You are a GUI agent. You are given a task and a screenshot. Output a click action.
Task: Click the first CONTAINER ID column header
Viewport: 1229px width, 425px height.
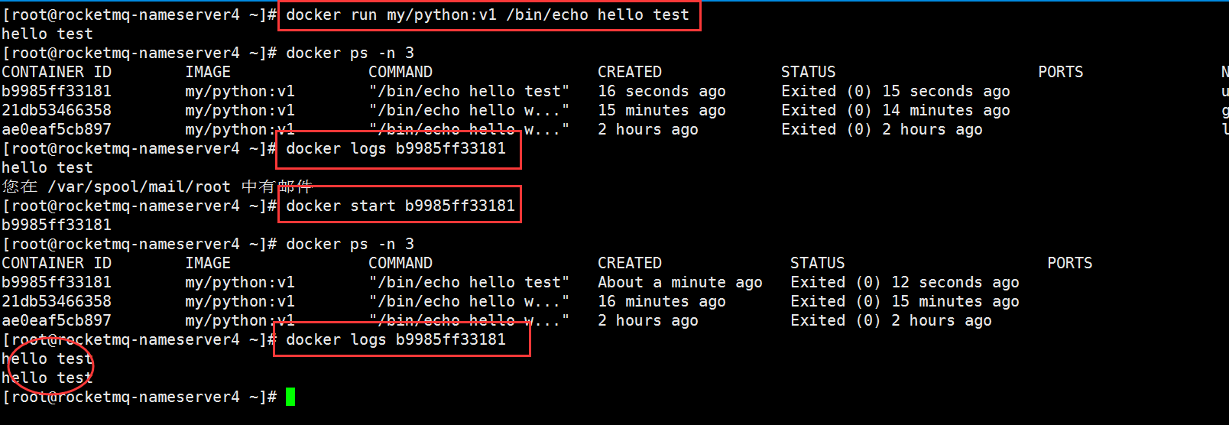click(x=57, y=72)
